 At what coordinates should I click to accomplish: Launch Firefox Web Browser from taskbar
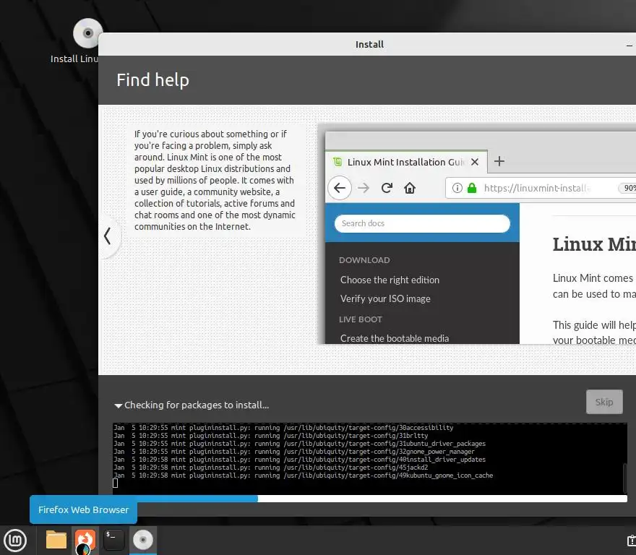(x=85, y=541)
